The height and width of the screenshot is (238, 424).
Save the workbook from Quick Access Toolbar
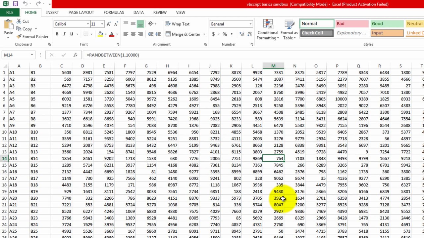coord(15,4)
